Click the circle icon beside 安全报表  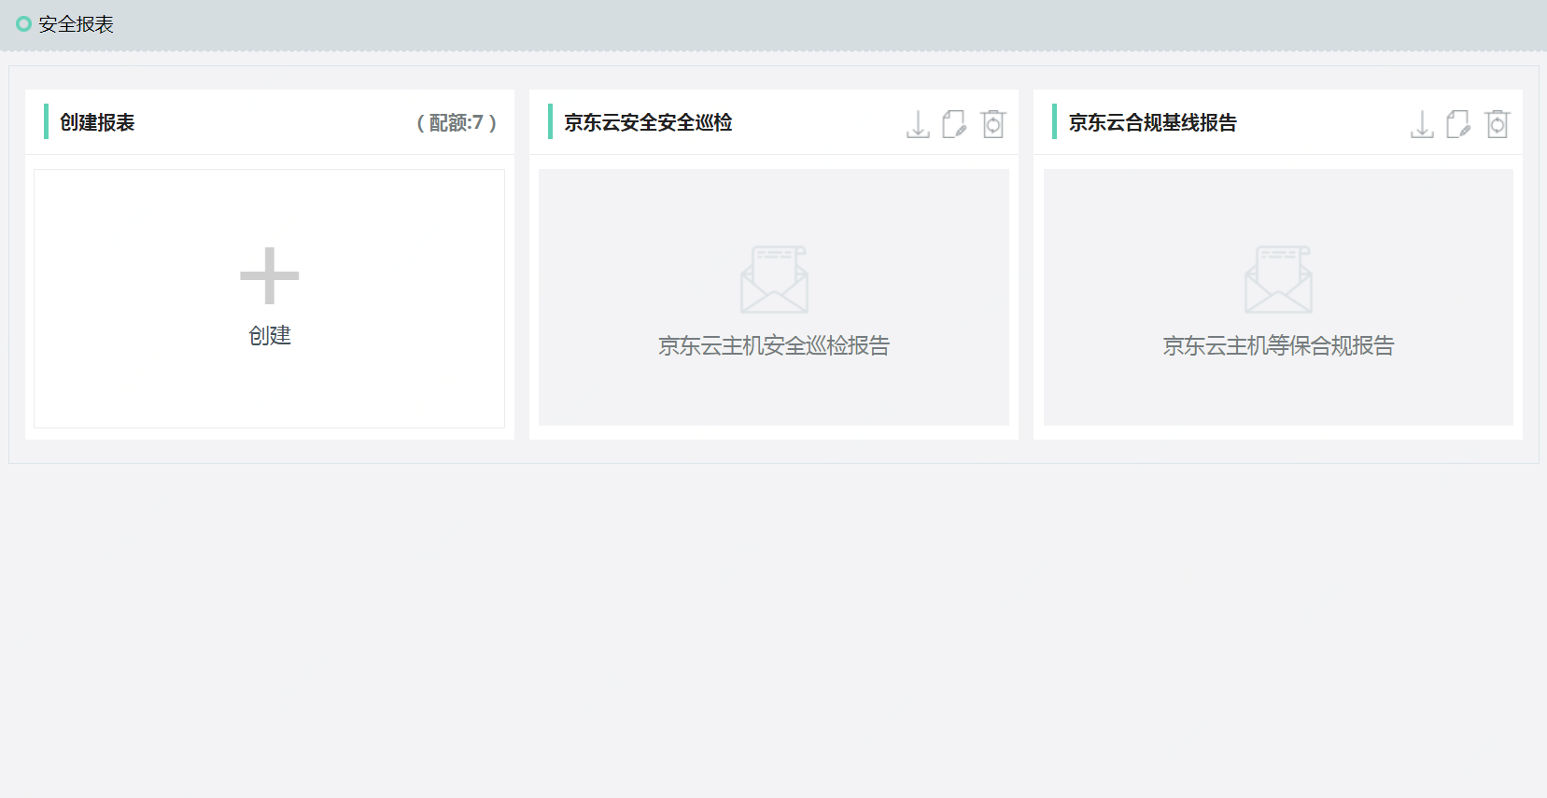tap(24, 24)
